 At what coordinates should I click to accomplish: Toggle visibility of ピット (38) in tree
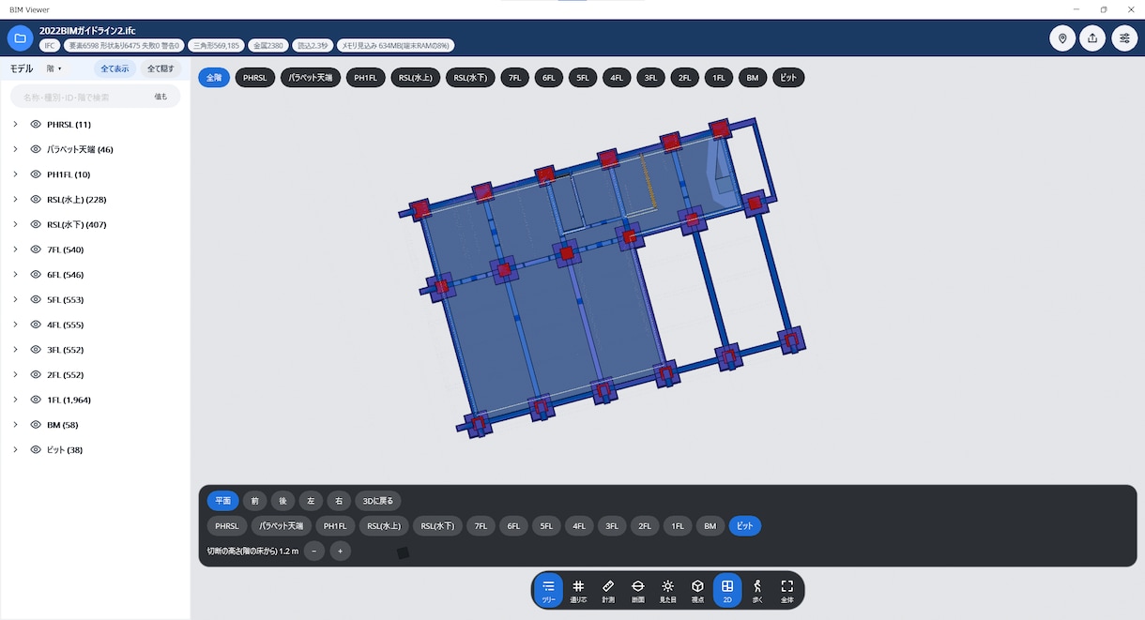tap(36, 449)
